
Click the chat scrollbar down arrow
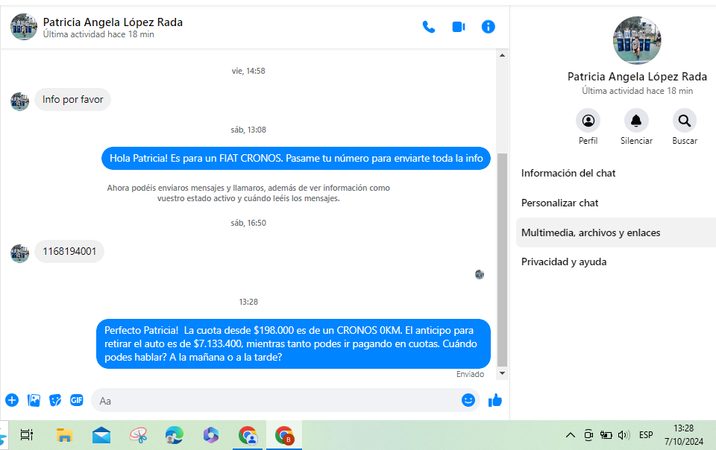click(502, 373)
